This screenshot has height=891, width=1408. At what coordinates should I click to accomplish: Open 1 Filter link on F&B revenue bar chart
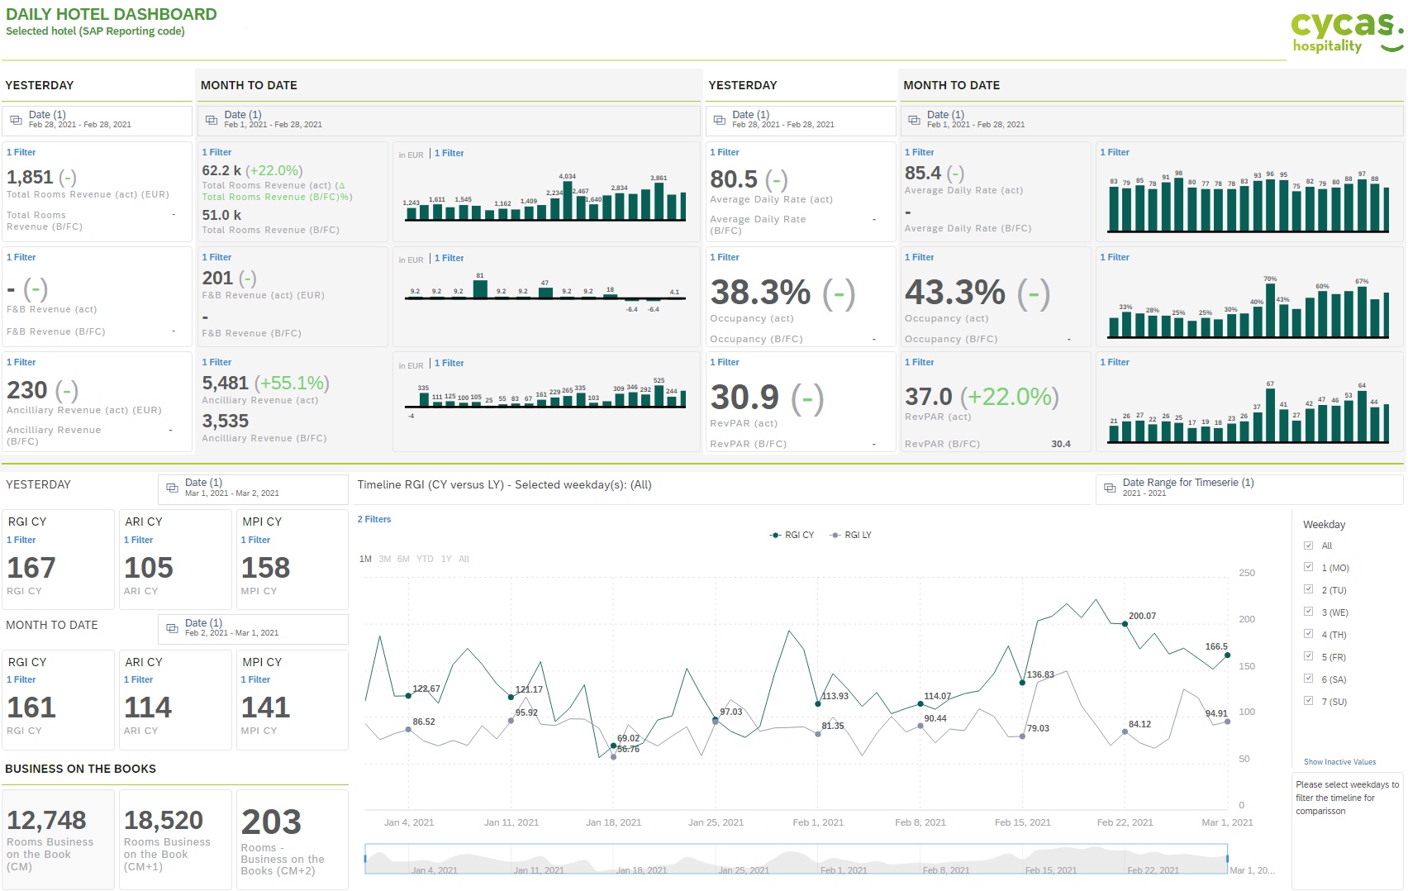450,258
